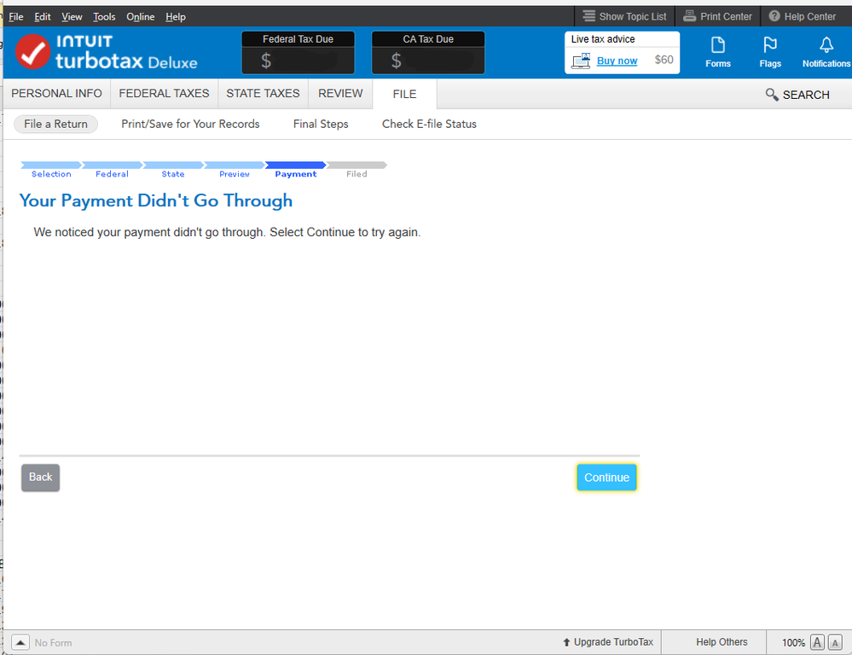Expand the No Form panel arrow

[x=20, y=642]
